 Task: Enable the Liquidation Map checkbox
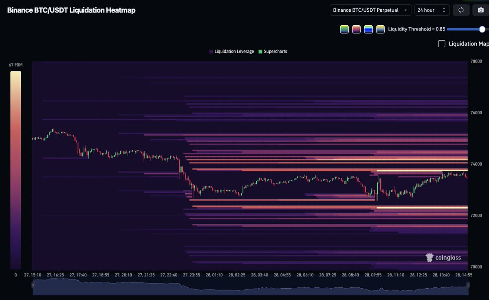[x=442, y=44]
